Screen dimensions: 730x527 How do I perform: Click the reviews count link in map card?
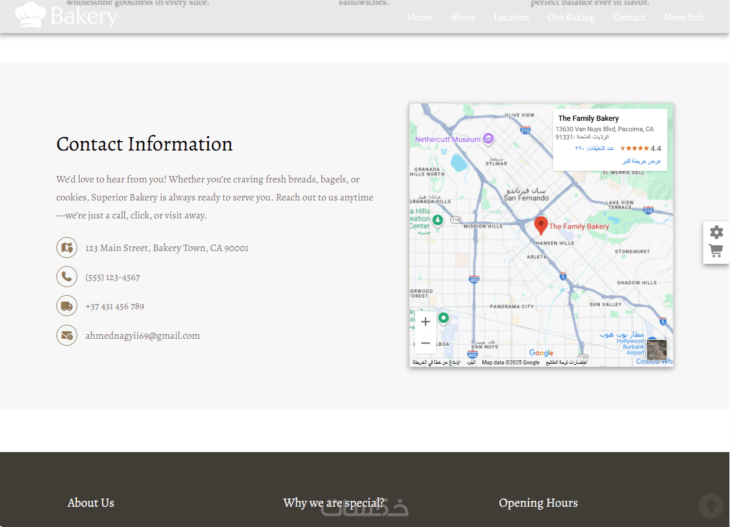(x=594, y=149)
